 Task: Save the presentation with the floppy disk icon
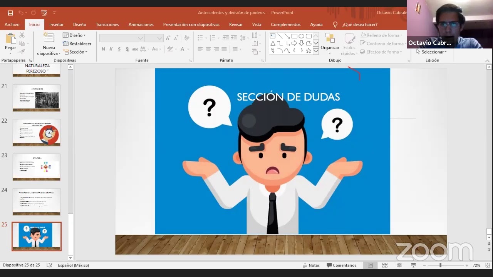(10, 13)
